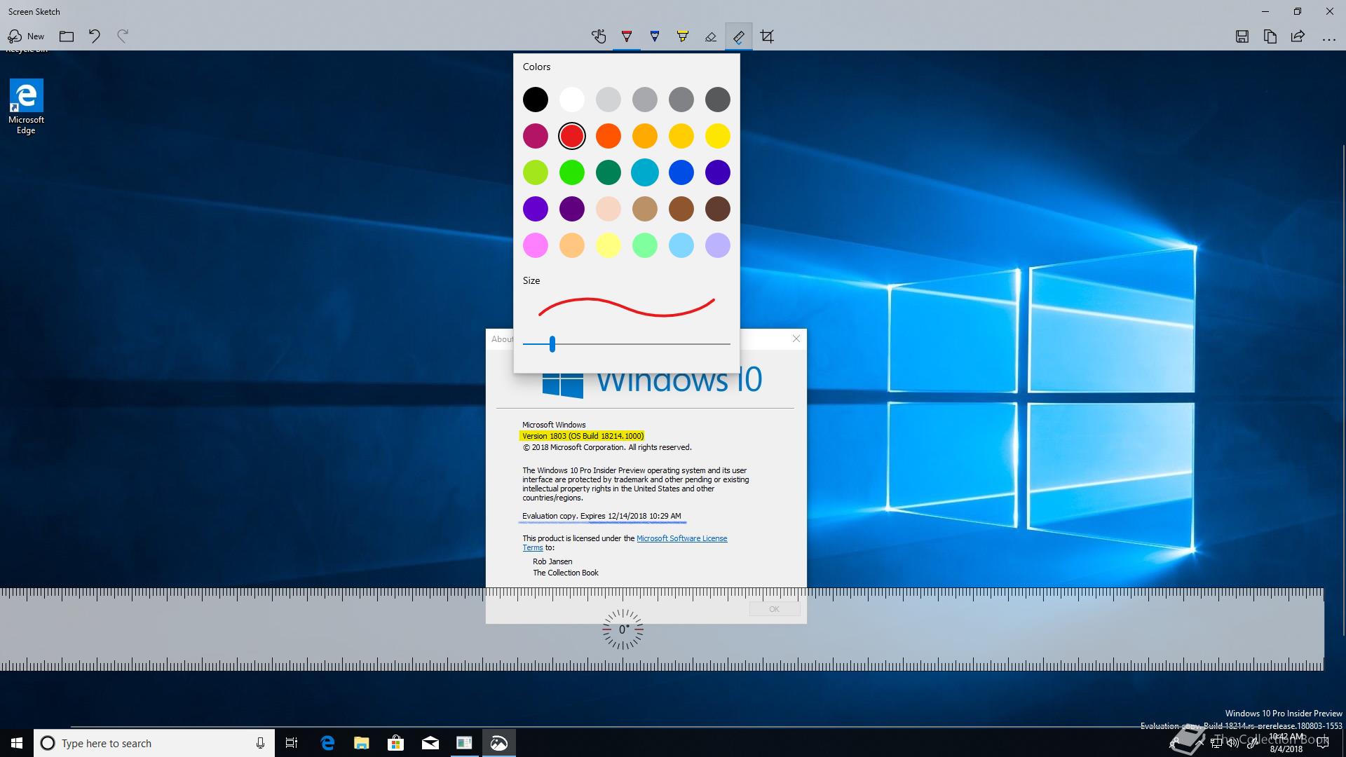The width and height of the screenshot is (1346, 757).
Task: Pick the teal cyan color swatch
Action: tap(645, 172)
